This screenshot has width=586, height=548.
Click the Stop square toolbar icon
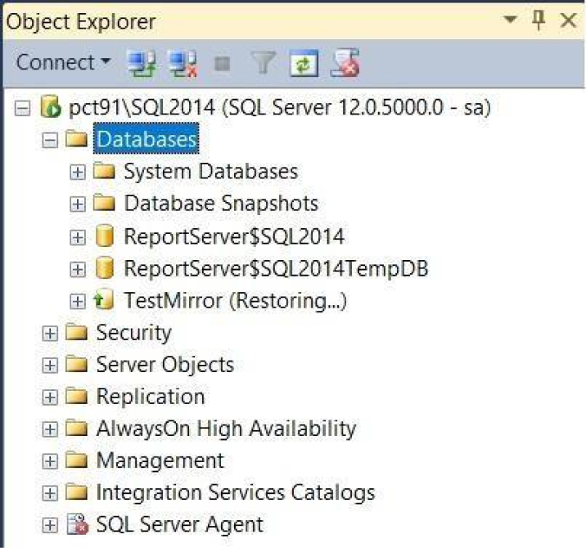(223, 64)
